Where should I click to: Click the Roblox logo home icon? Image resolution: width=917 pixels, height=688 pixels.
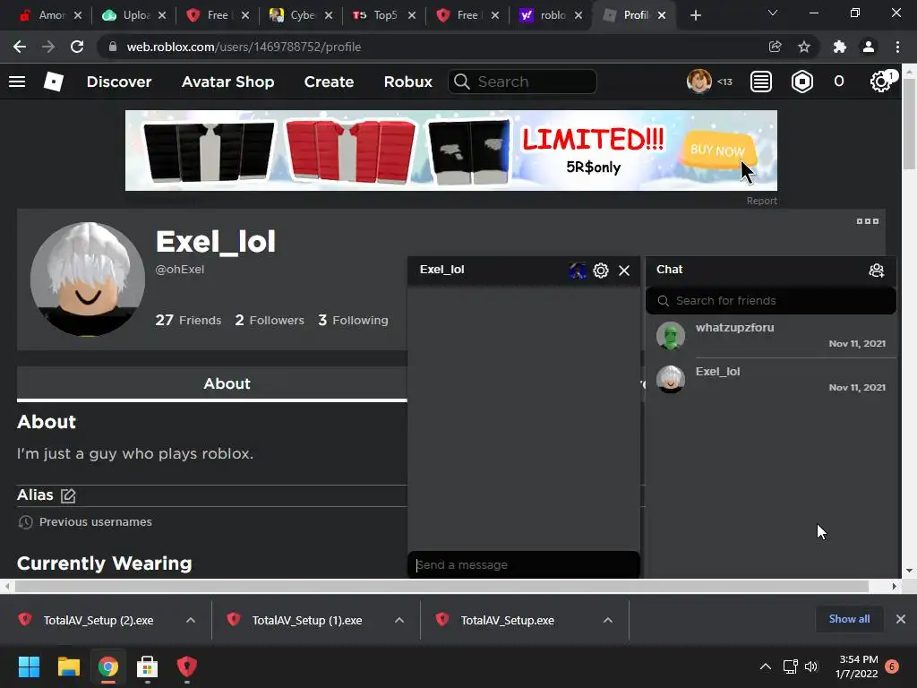pos(53,82)
